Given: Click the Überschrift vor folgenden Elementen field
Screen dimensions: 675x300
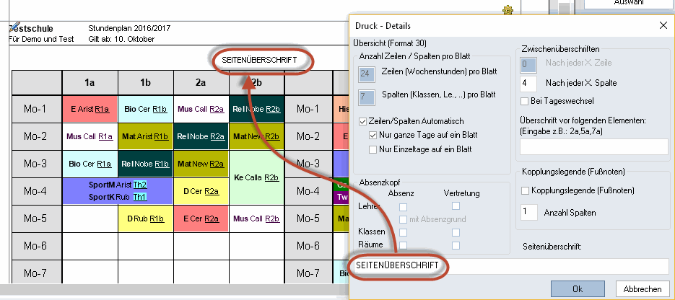Looking at the screenshot, I should [x=594, y=147].
